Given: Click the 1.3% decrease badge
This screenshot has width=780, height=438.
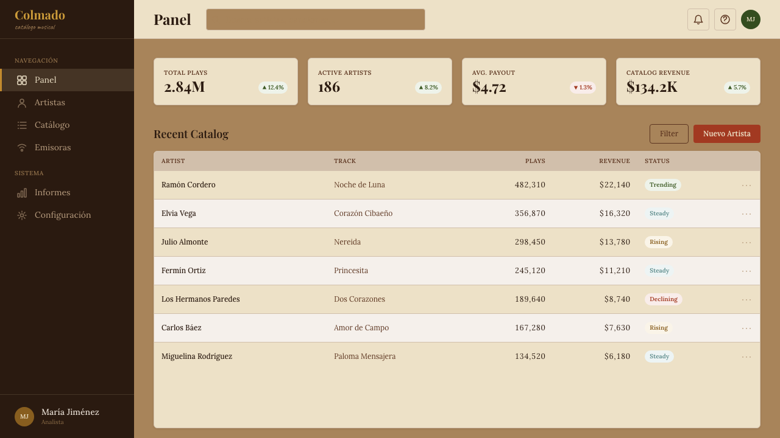Looking at the screenshot, I should pos(583,88).
